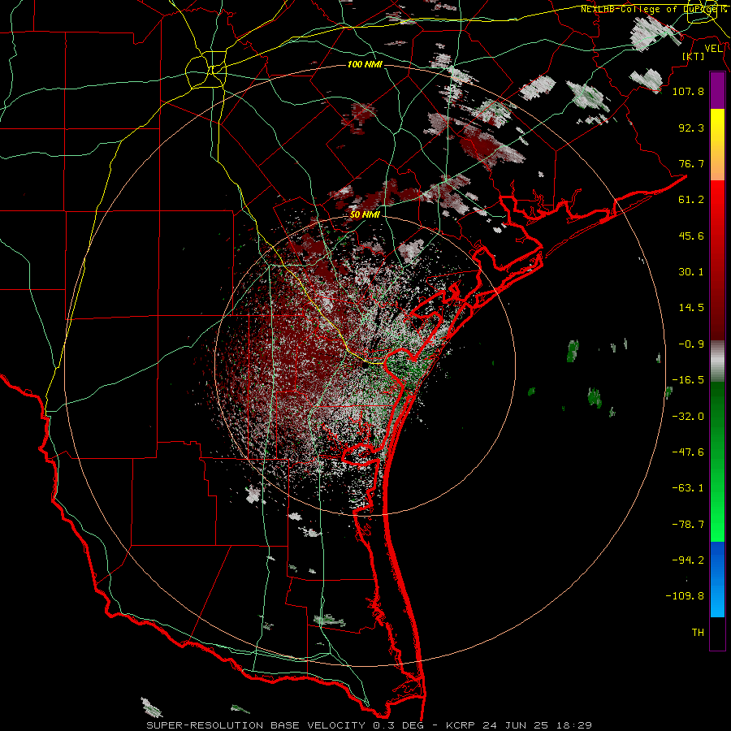Click the bottom product caption text

[x=370, y=725]
